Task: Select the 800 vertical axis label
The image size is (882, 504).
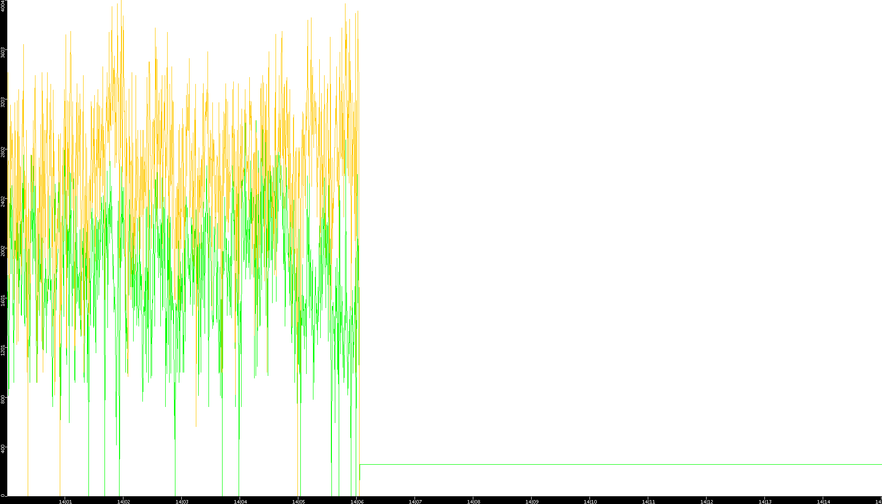Action: (x=3, y=399)
